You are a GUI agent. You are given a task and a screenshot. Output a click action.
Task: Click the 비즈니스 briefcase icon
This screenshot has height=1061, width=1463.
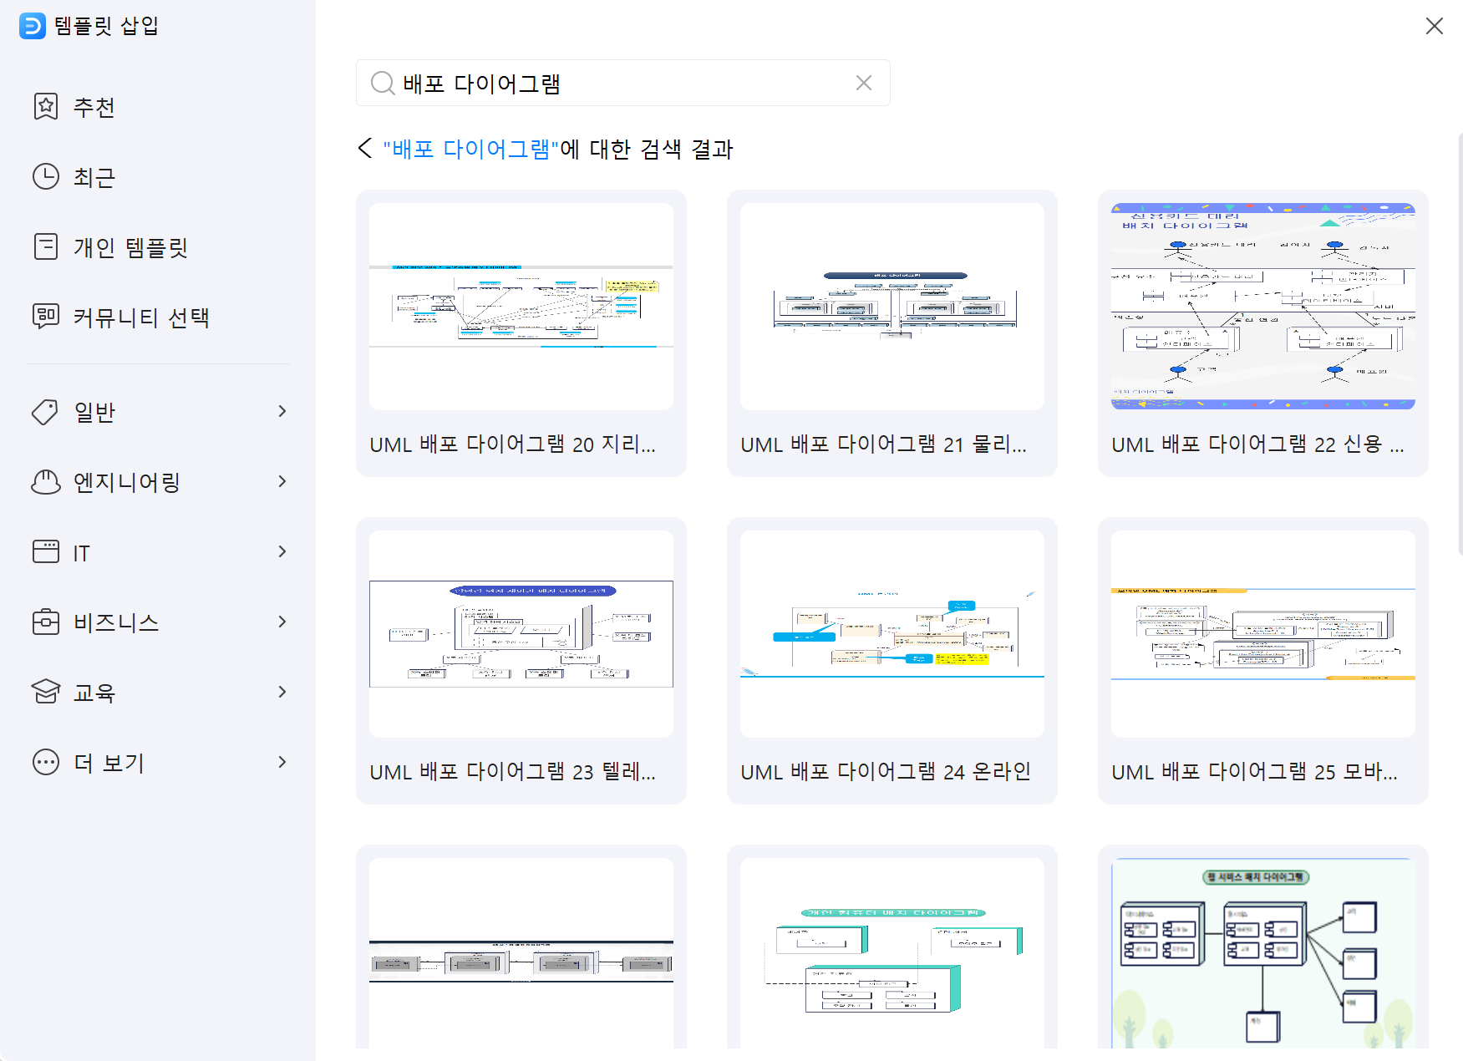[46, 622]
